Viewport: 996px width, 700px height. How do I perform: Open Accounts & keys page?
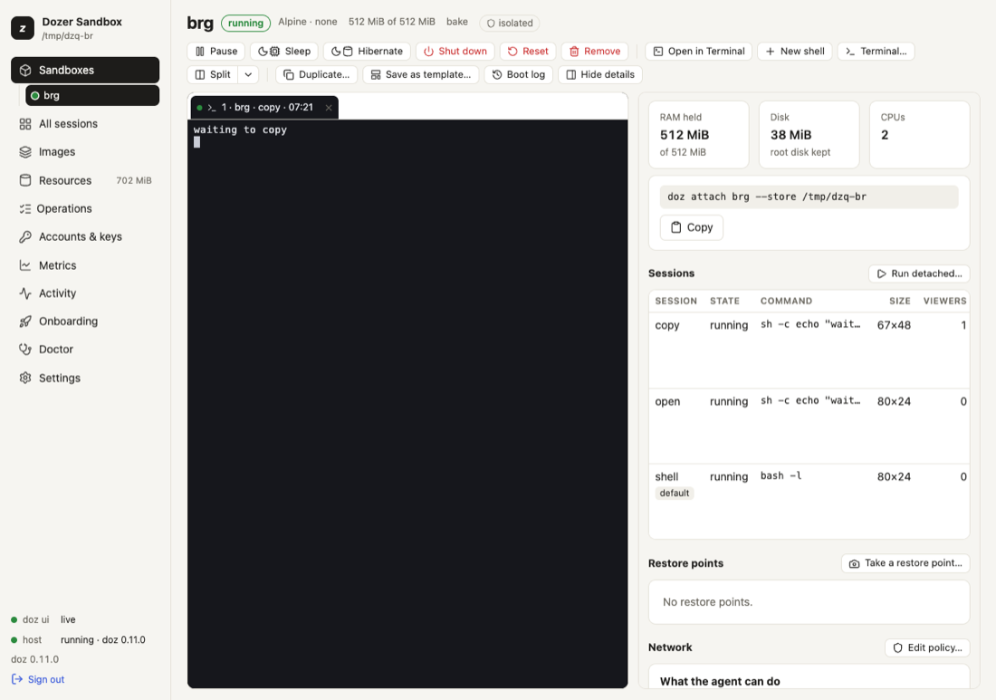pos(85,236)
